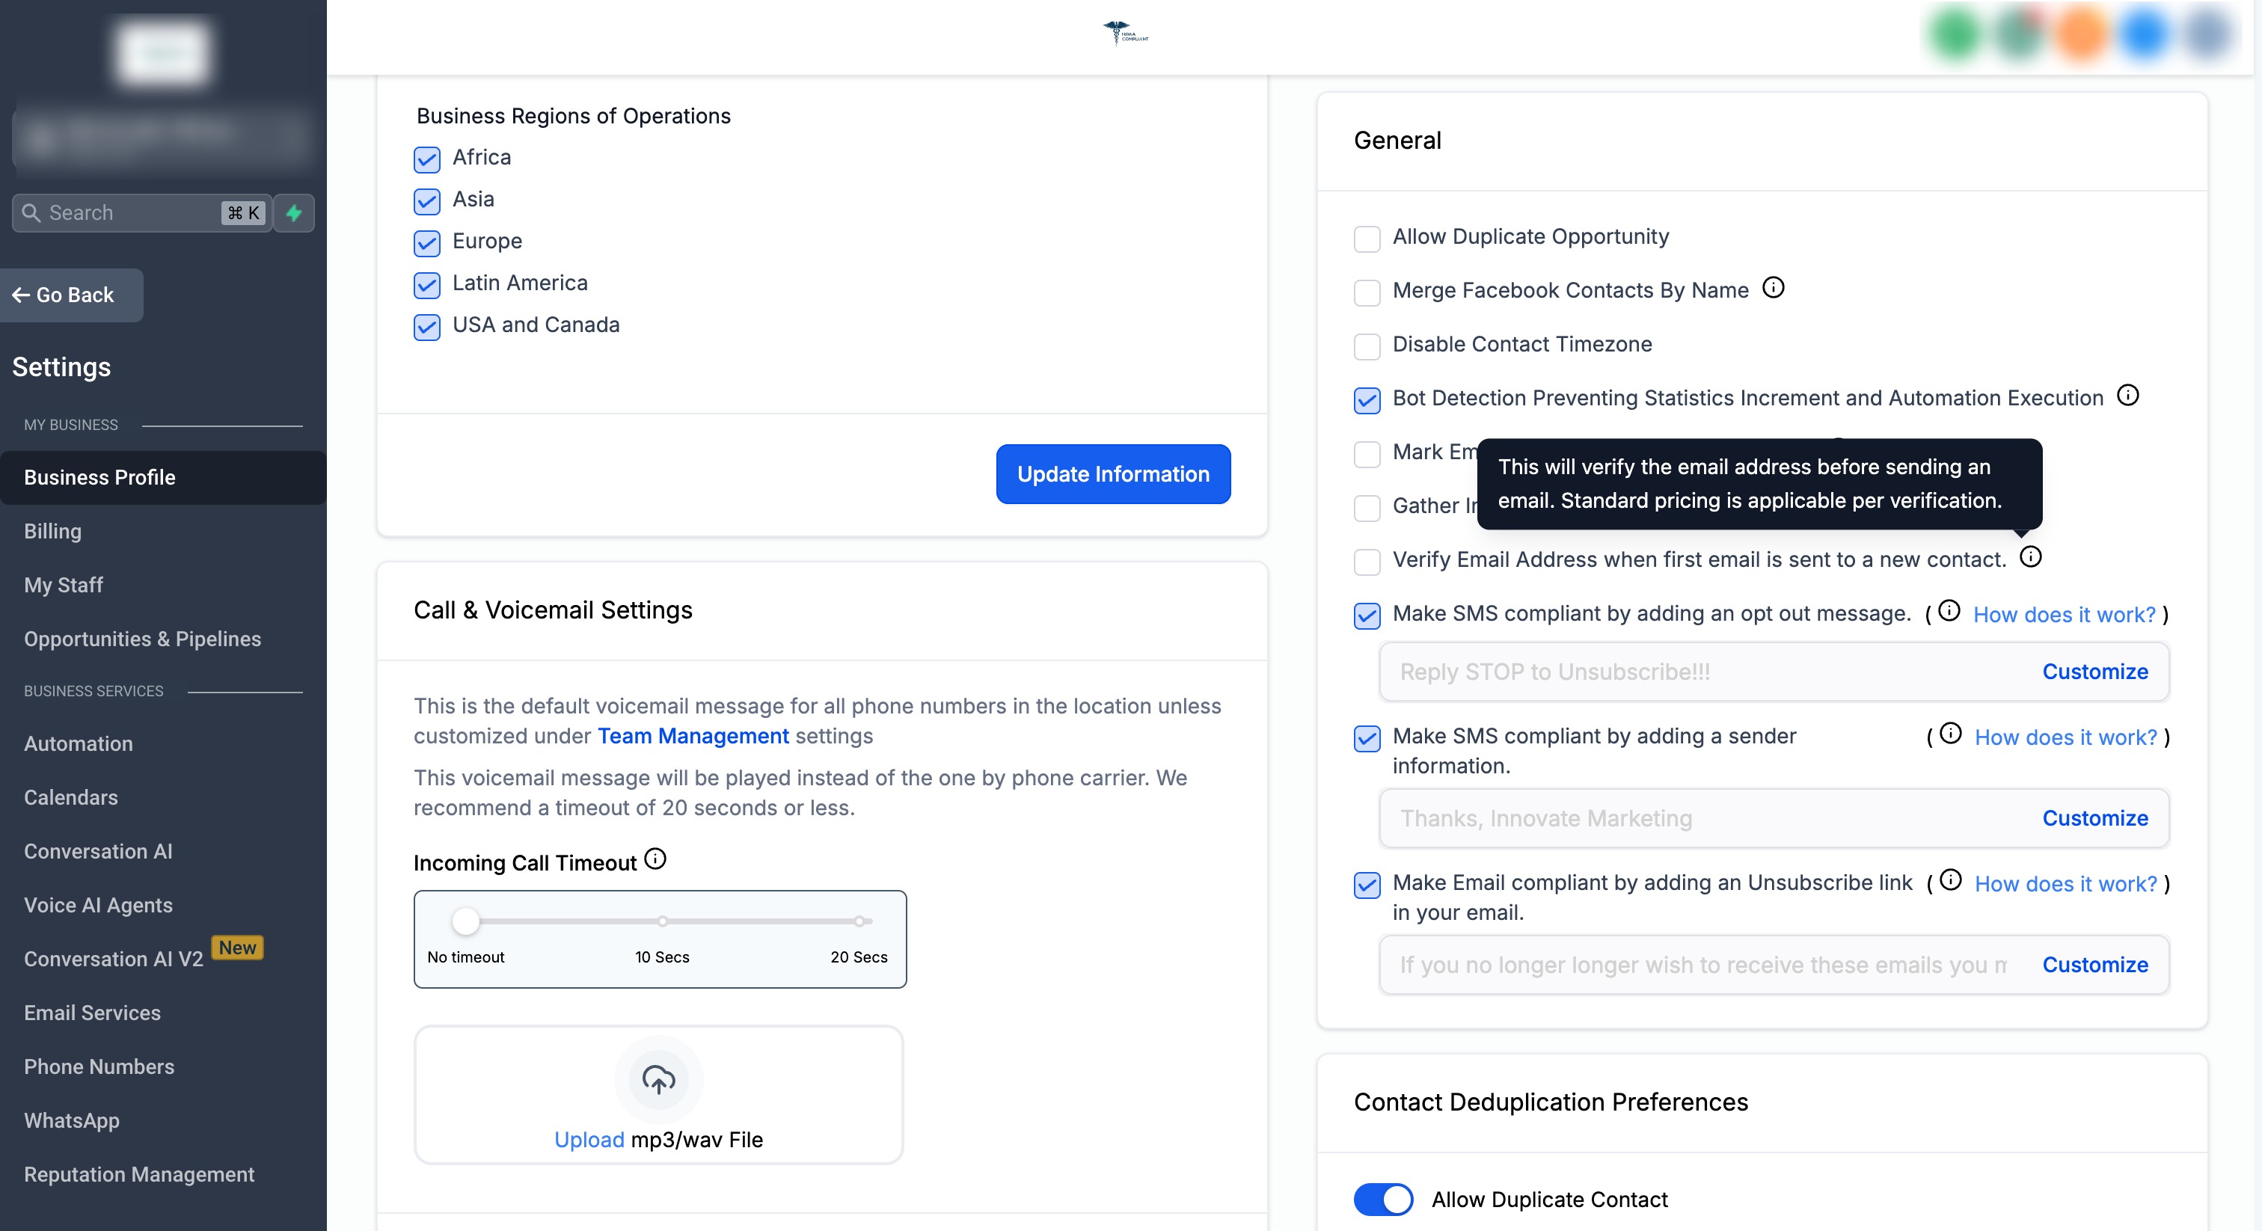Click info icon beside SMS opt out message
This screenshot has width=2262, height=1231.
coord(1949,611)
